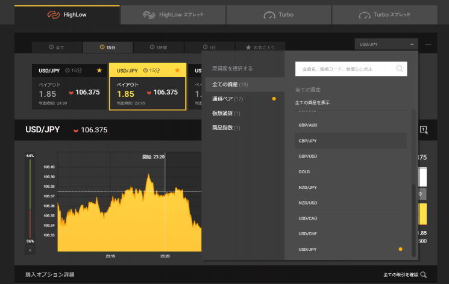This screenshot has height=284, width=449.
Task: Click 全ての資産を表示 link
Action: tap(312, 102)
